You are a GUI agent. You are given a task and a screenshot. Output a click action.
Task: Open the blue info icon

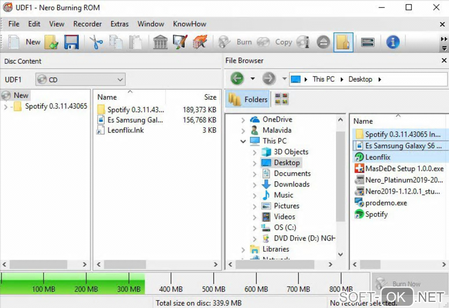(x=393, y=42)
